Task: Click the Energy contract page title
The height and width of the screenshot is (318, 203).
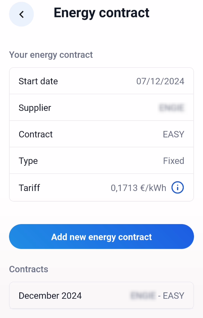Action: [x=101, y=13]
